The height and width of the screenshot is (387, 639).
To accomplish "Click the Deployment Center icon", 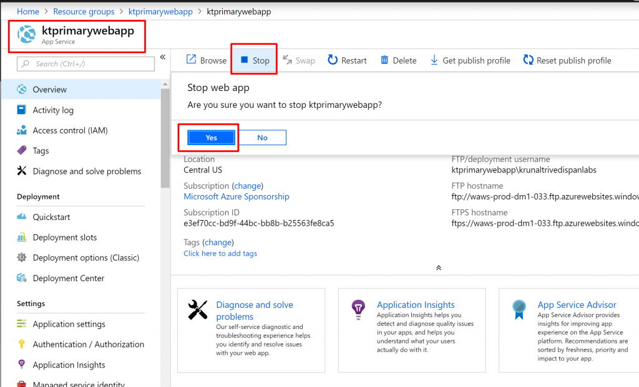I will point(22,278).
